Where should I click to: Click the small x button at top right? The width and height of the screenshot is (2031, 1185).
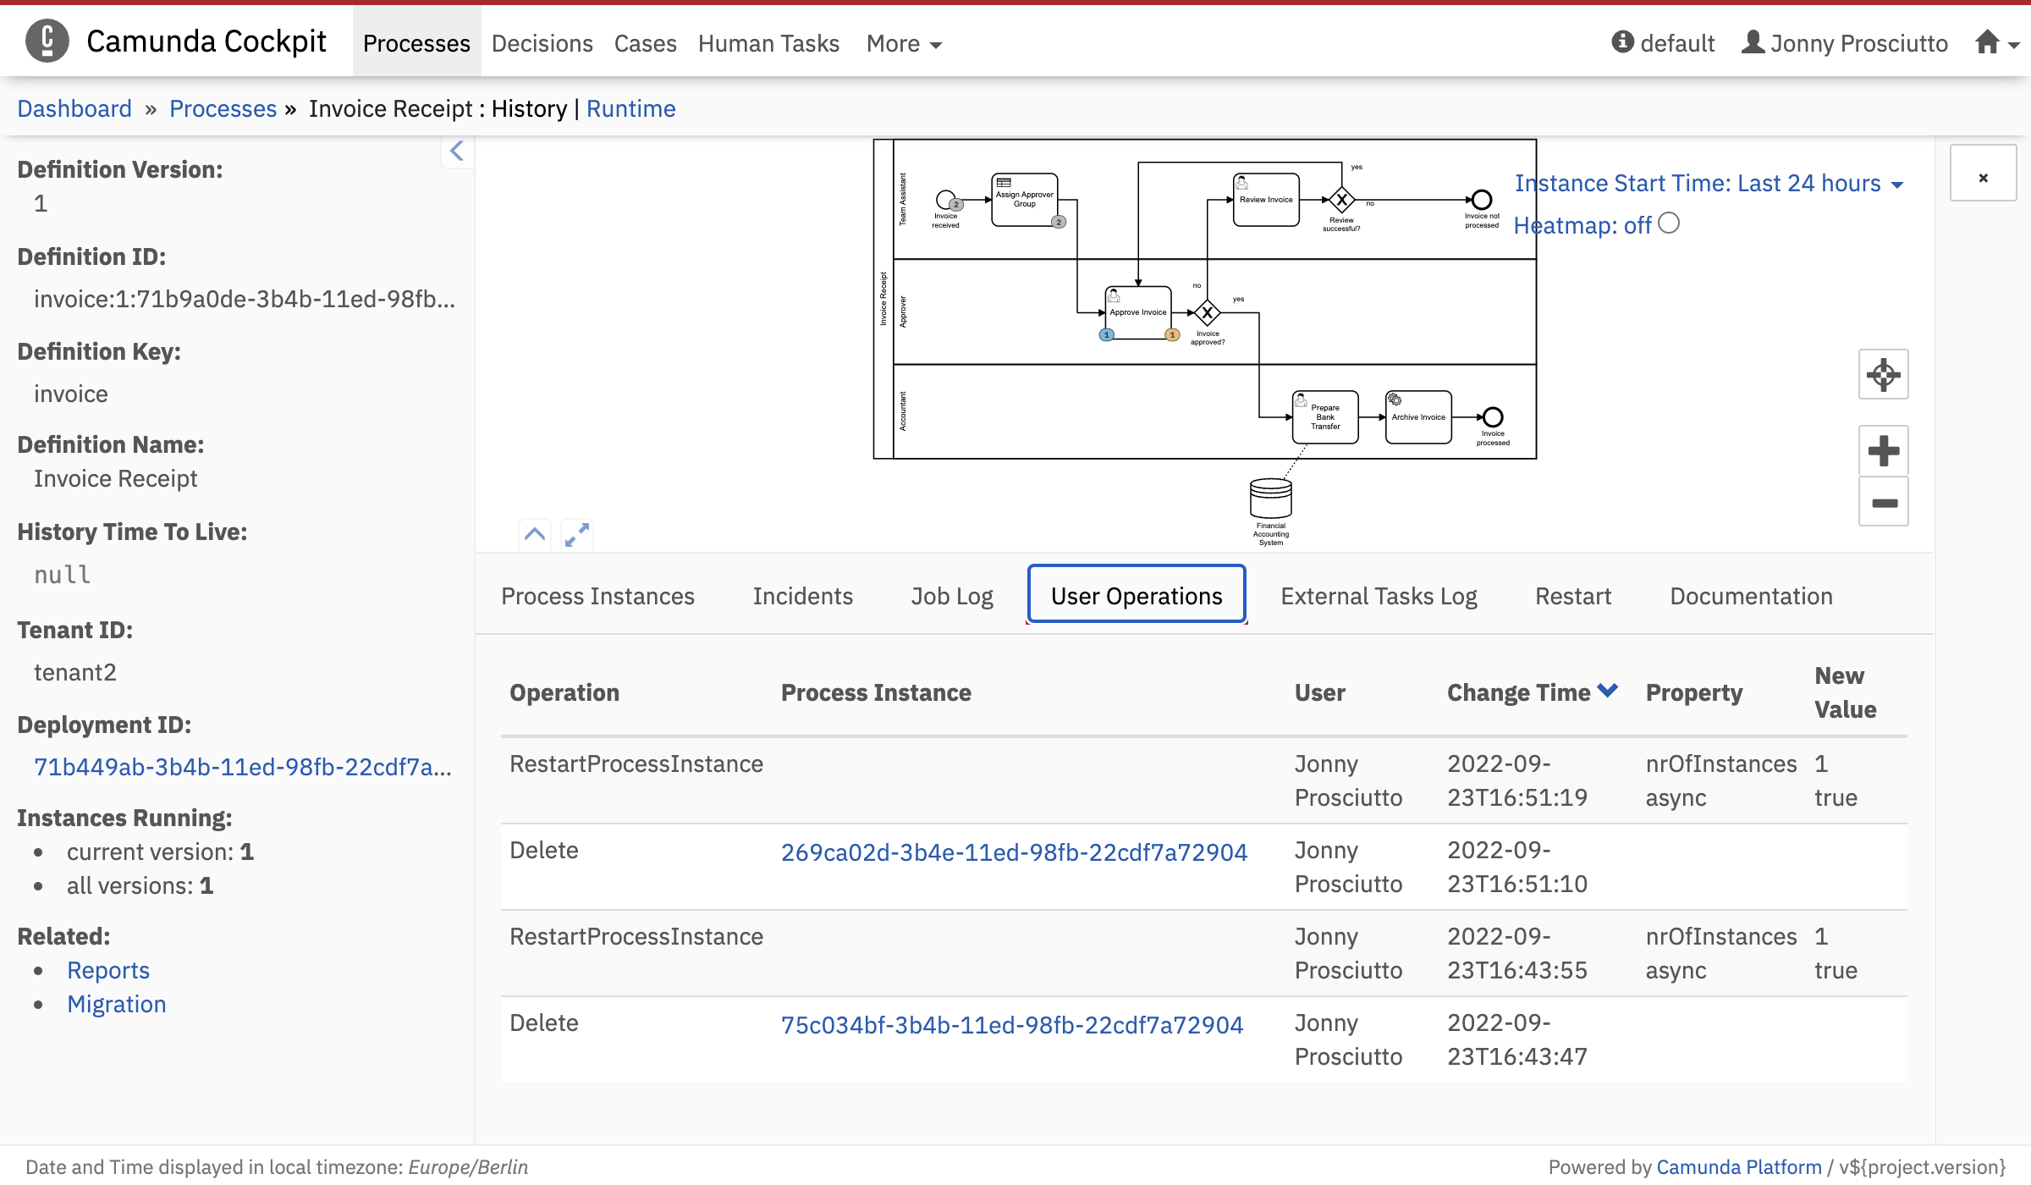[x=1984, y=173]
